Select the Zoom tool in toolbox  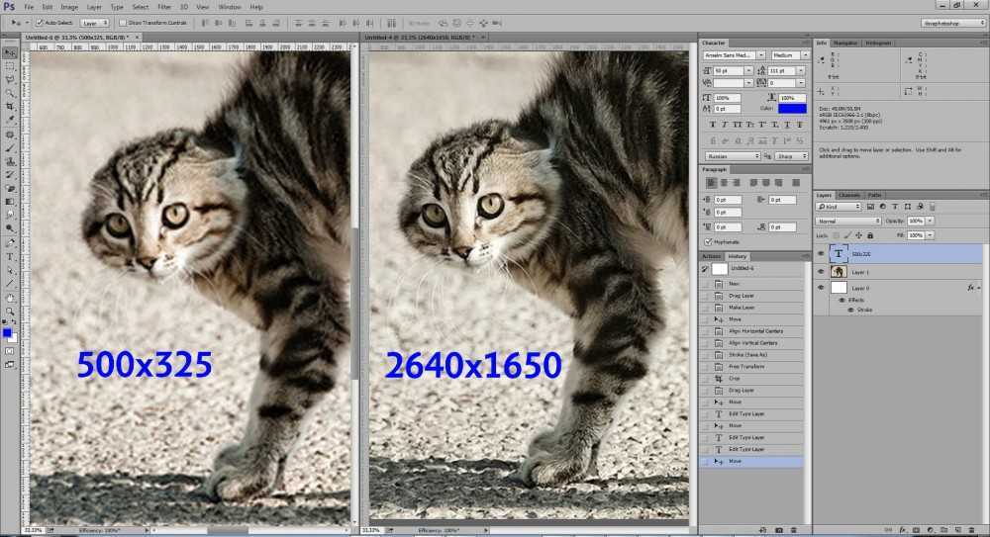[9, 311]
